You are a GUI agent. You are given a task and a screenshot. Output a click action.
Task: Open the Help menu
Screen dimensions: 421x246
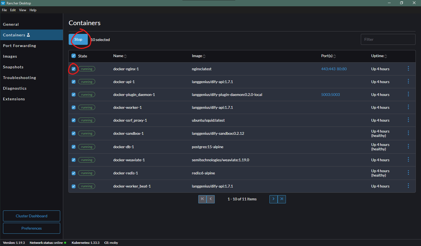point(33,10)
